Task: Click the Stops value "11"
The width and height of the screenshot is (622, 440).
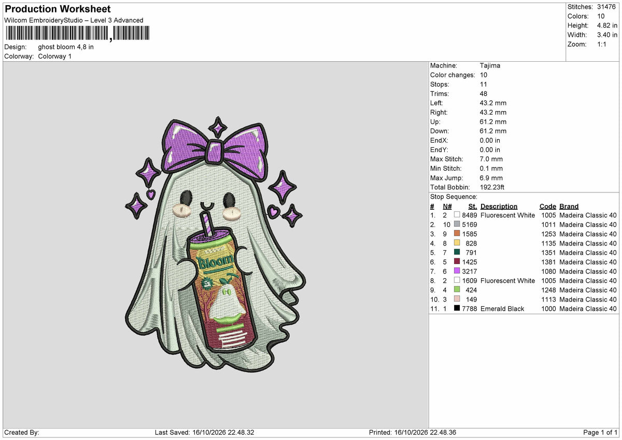Action: tap(484, 85)
